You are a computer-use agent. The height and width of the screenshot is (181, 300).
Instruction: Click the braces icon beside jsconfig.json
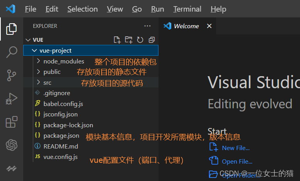37,114
